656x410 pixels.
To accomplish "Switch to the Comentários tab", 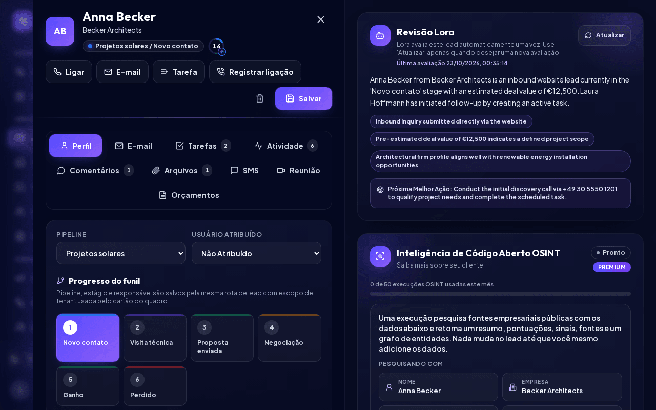I will [95, 170].
